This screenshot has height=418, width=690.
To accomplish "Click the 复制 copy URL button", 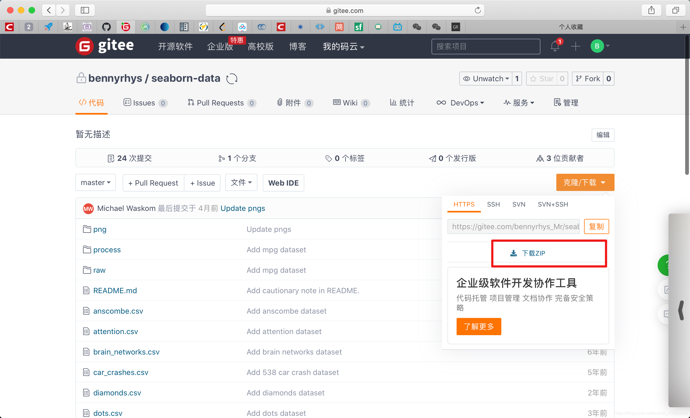I will tap(596, 226).
